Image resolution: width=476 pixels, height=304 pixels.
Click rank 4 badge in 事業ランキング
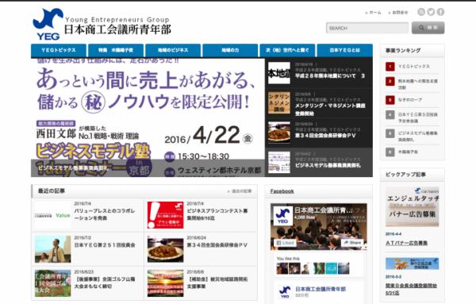pos(390,115)
